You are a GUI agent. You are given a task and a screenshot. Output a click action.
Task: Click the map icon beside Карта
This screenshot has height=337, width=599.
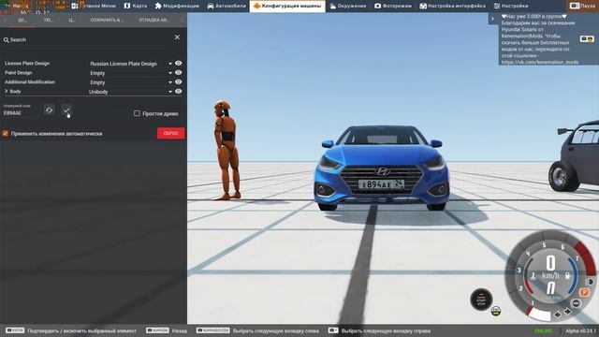127,6
